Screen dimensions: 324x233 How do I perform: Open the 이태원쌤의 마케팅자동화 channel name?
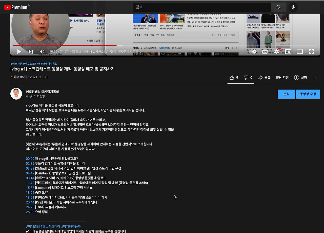(x=42, y=92)
